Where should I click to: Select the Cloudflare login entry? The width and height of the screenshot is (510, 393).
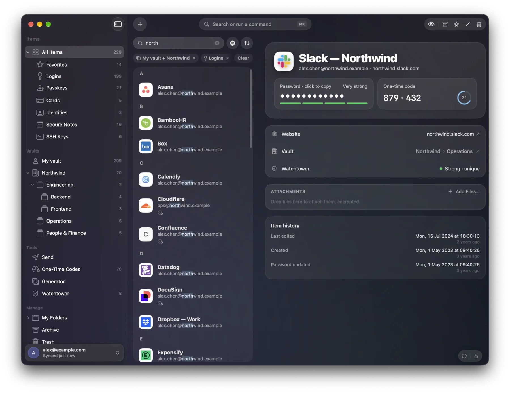[192, 206]
